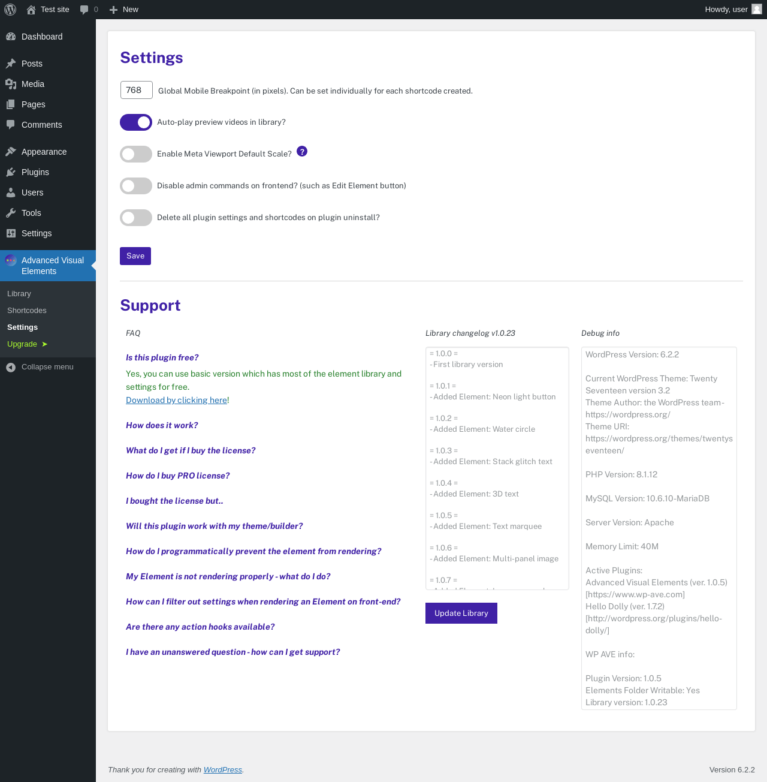The height and width of the screenshot is (782, 767).
Task: Expand 'Are there any action hooks available?'
Action: point(200,627)
